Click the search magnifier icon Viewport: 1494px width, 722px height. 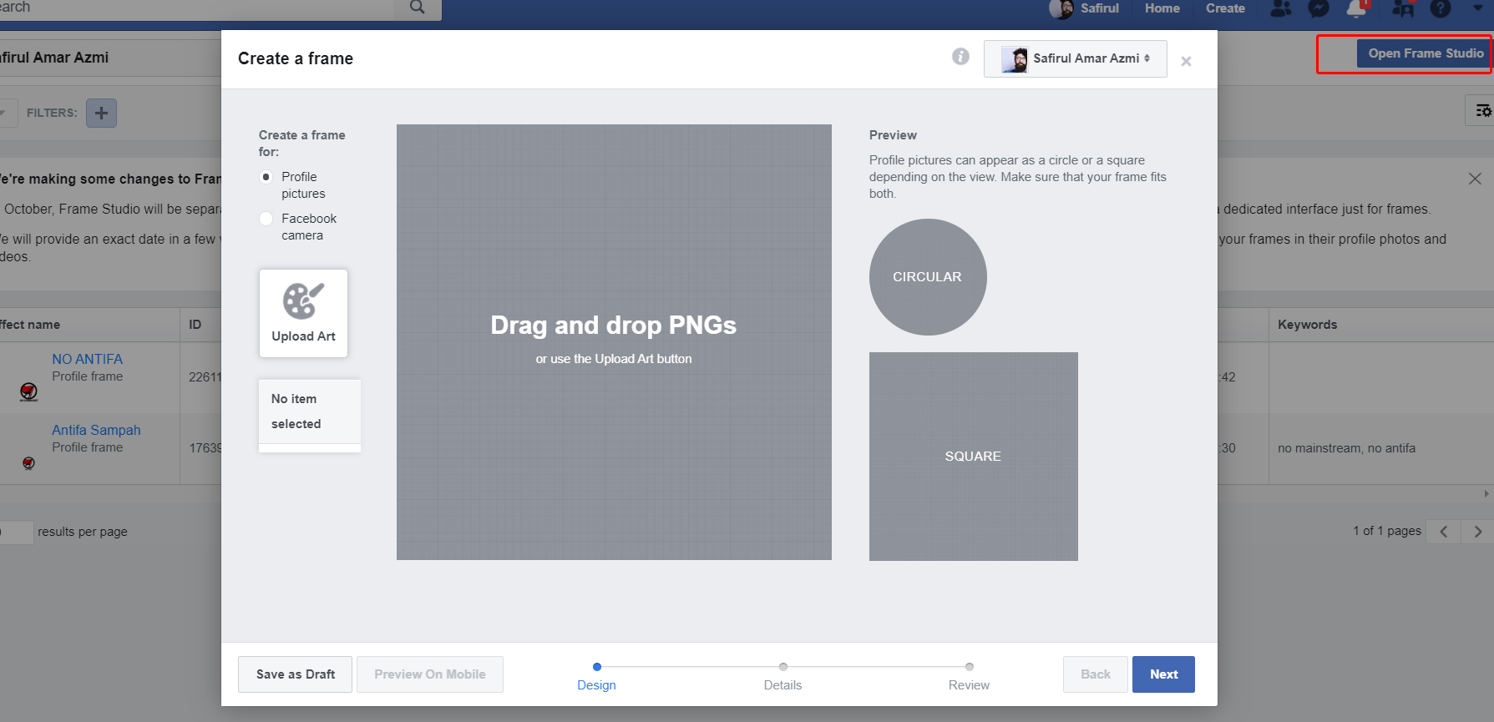pyautogui.click(x=418, y=8)
